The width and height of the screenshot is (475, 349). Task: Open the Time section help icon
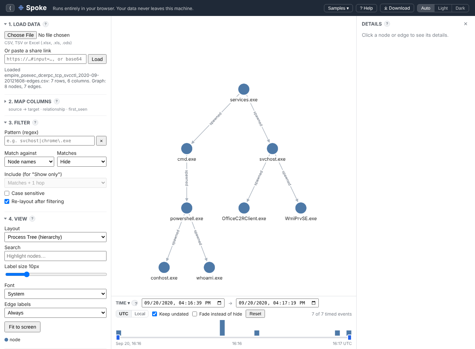point(135,303)
